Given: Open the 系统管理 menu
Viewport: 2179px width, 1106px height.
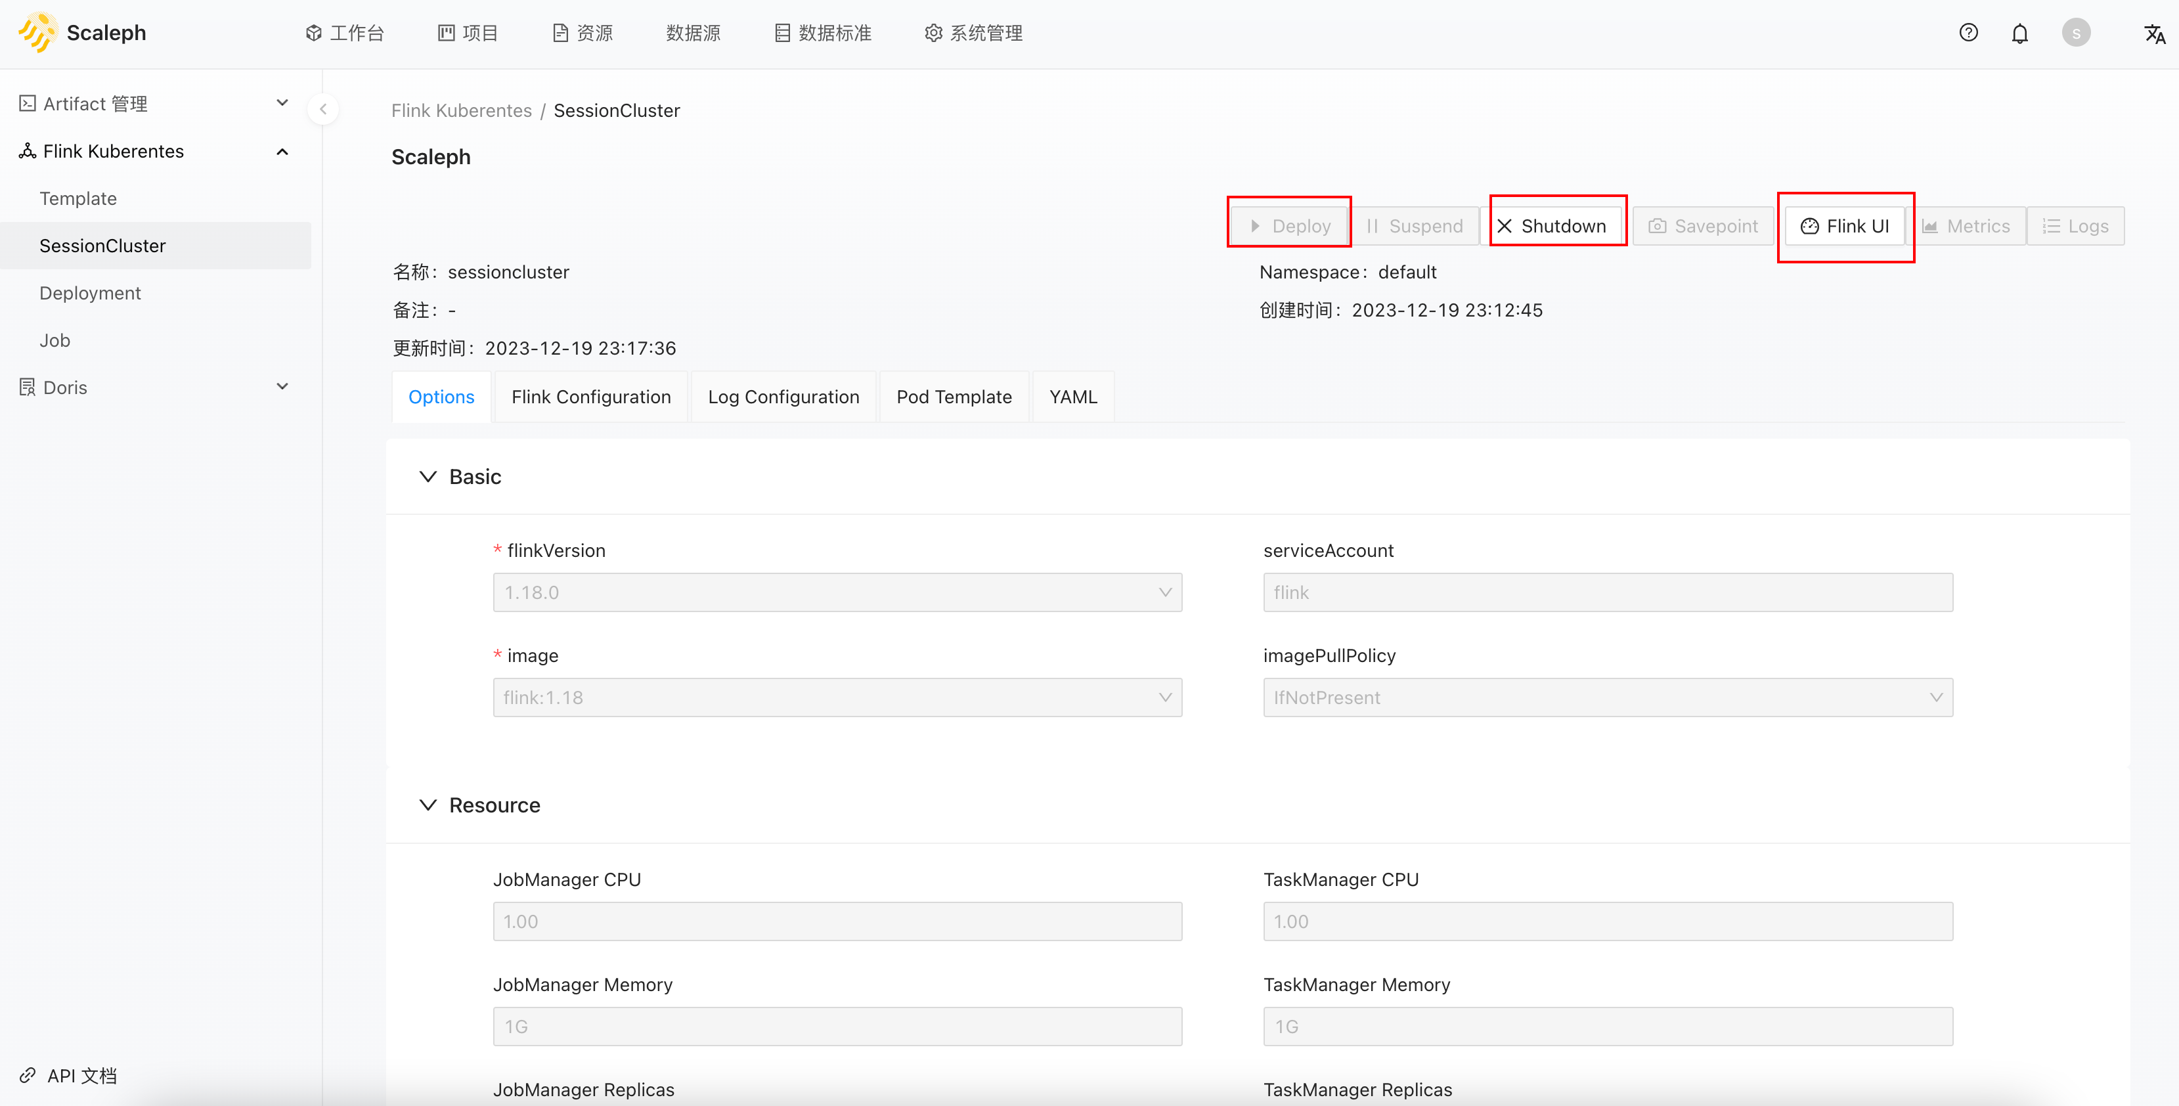Looking at the screenshot, I should click(974, 33).
